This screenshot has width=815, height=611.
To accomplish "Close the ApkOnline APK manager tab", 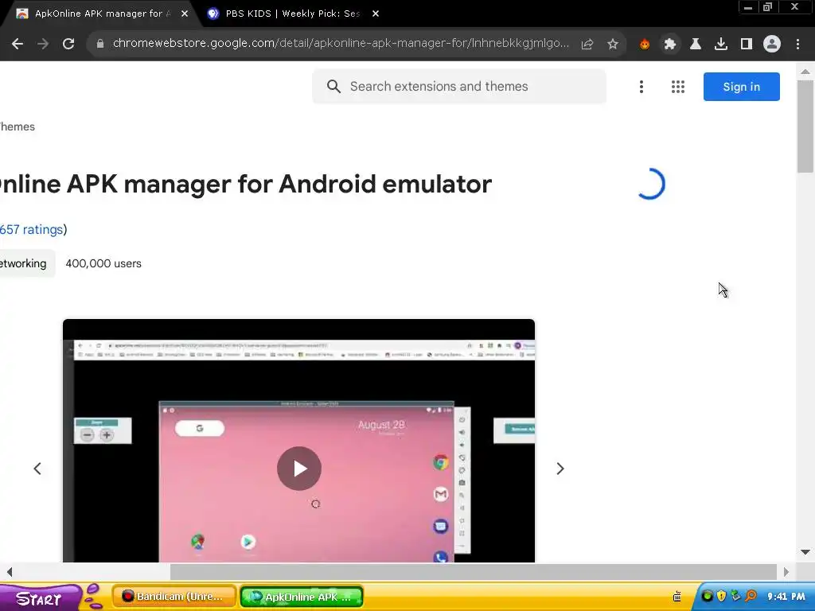I will pos(185,14).
